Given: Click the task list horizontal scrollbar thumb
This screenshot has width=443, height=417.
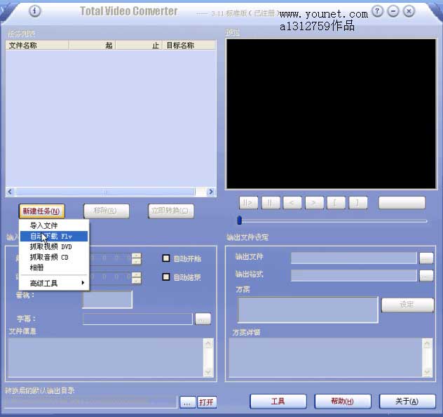Looking at the screenshot, I should point(105,192).
